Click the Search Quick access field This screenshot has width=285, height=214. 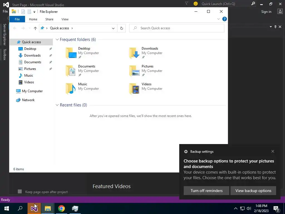(177, 28)
